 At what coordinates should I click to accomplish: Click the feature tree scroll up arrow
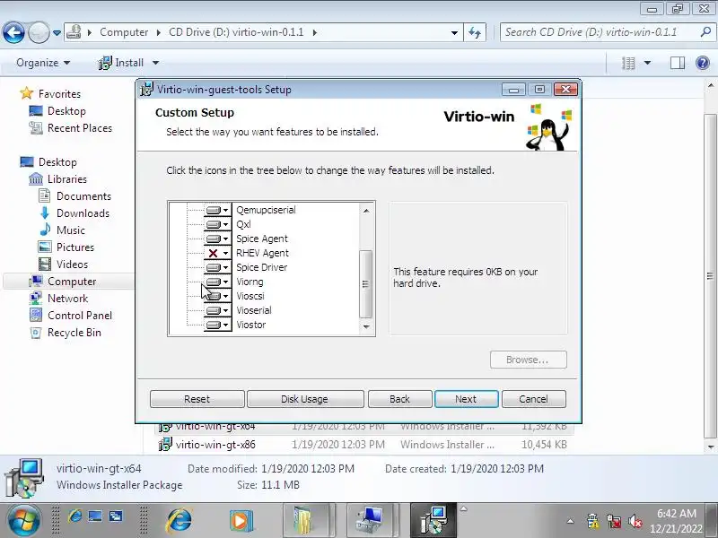(x=366, y=211)
